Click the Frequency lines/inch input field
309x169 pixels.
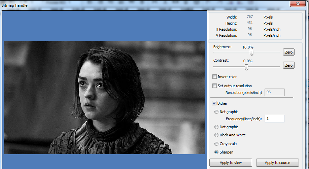coord(275,119)
